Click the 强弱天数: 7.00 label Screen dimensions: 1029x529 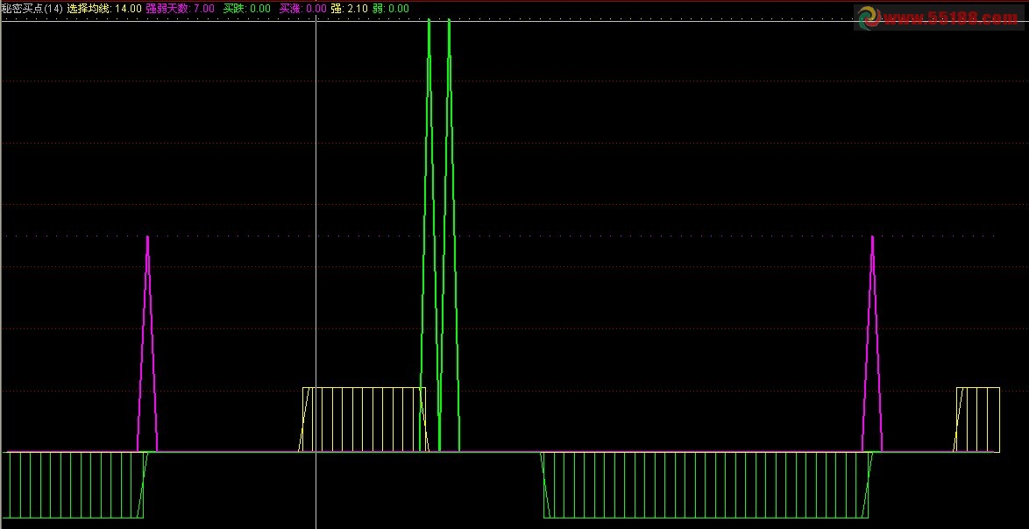click(180, 9)
